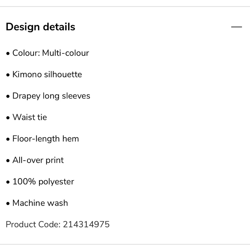Select the 100% polyester material line
The image size is (250, 250).
(40, 182)
